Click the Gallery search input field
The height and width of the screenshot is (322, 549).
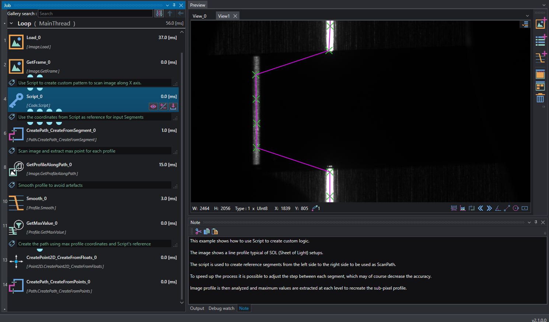(95, 13)
